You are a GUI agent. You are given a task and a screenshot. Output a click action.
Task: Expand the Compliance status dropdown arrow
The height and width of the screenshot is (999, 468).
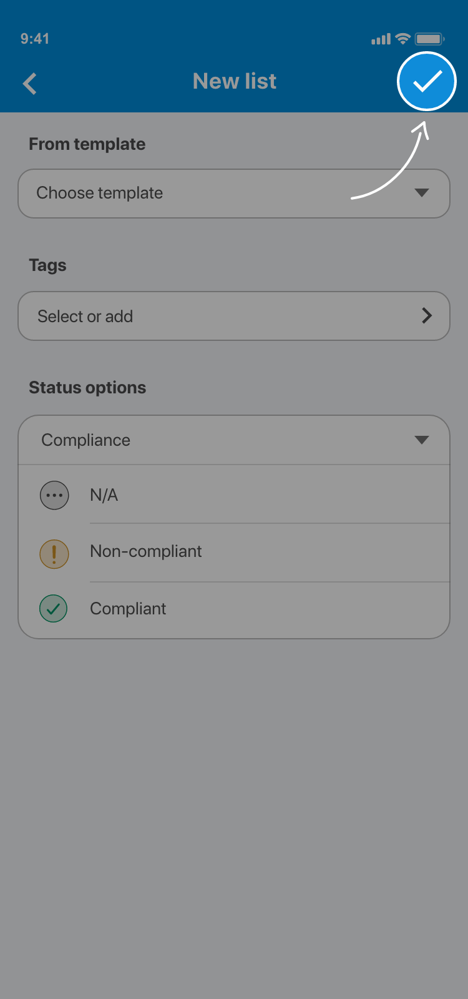click(x=422, y=440)
